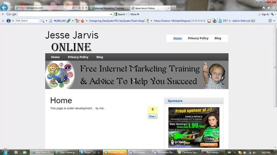277x155 pixels.
Task: Click the address bar search magnifier icon
Action: (73, 8)
